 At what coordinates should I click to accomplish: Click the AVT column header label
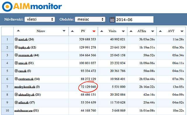171,31
